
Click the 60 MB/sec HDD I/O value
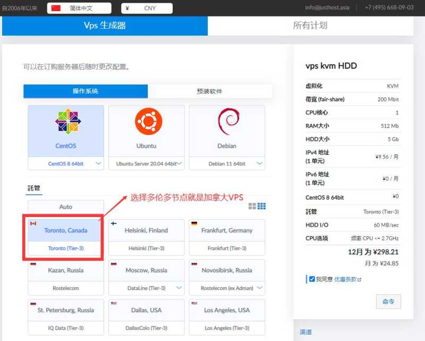(x=386, y=225)
